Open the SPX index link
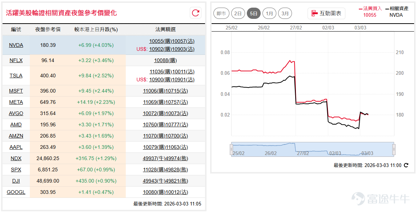This screenshot has width=417, height=212. coord(16,170)
